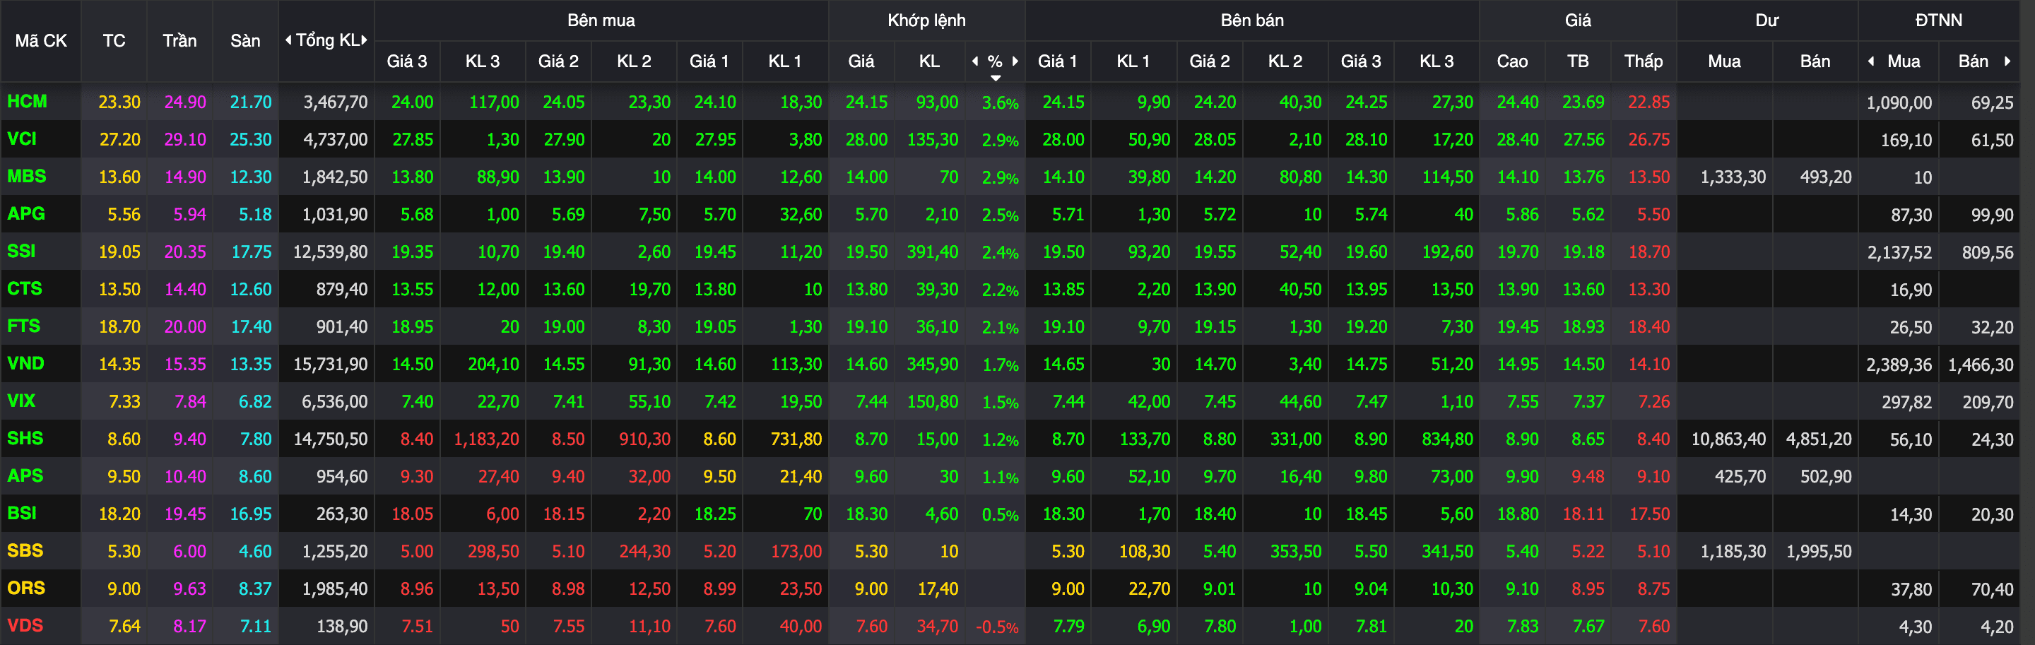Open APG stock ticker

26,214
